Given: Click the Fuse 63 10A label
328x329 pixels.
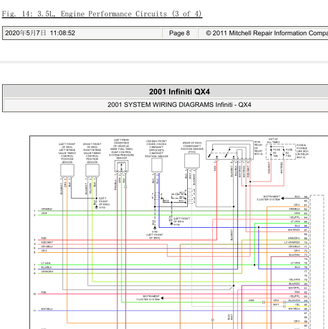Looking at the screenshot, I should click(x=276, y=153).
